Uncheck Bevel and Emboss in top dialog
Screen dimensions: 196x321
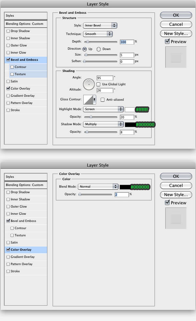[8, 60]
